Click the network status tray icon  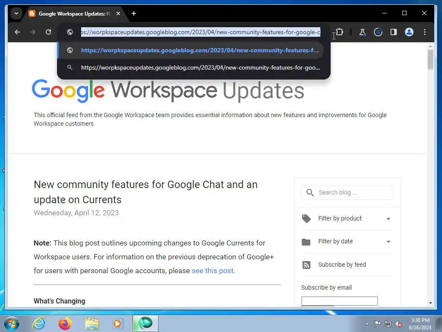388,324
